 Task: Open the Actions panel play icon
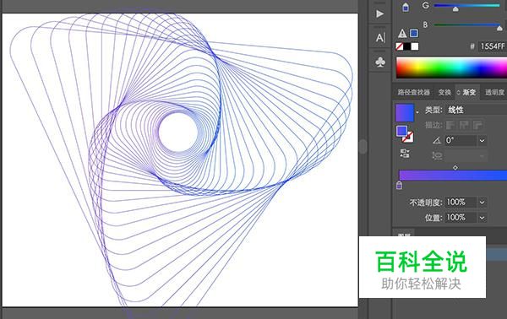[x=380, y=14]
